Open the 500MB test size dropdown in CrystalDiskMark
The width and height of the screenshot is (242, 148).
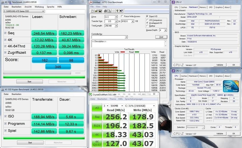coord(117,106)
